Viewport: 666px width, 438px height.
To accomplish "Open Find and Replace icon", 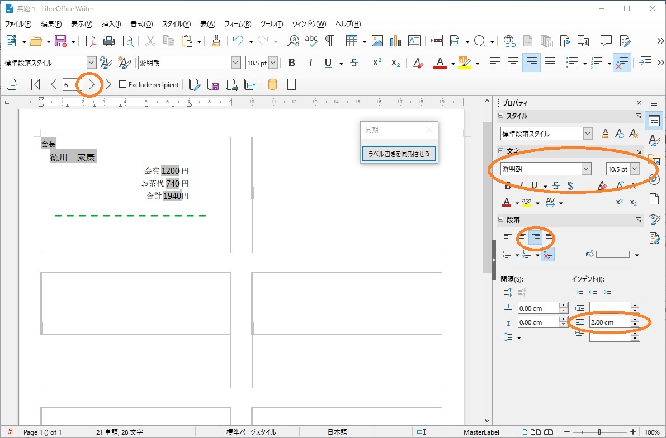I will click(293, 41).
